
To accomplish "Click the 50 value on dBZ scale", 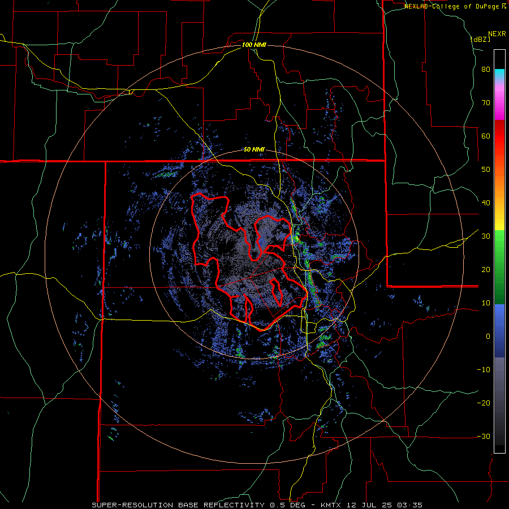I will pyautogui.click(x=486, y=170).
